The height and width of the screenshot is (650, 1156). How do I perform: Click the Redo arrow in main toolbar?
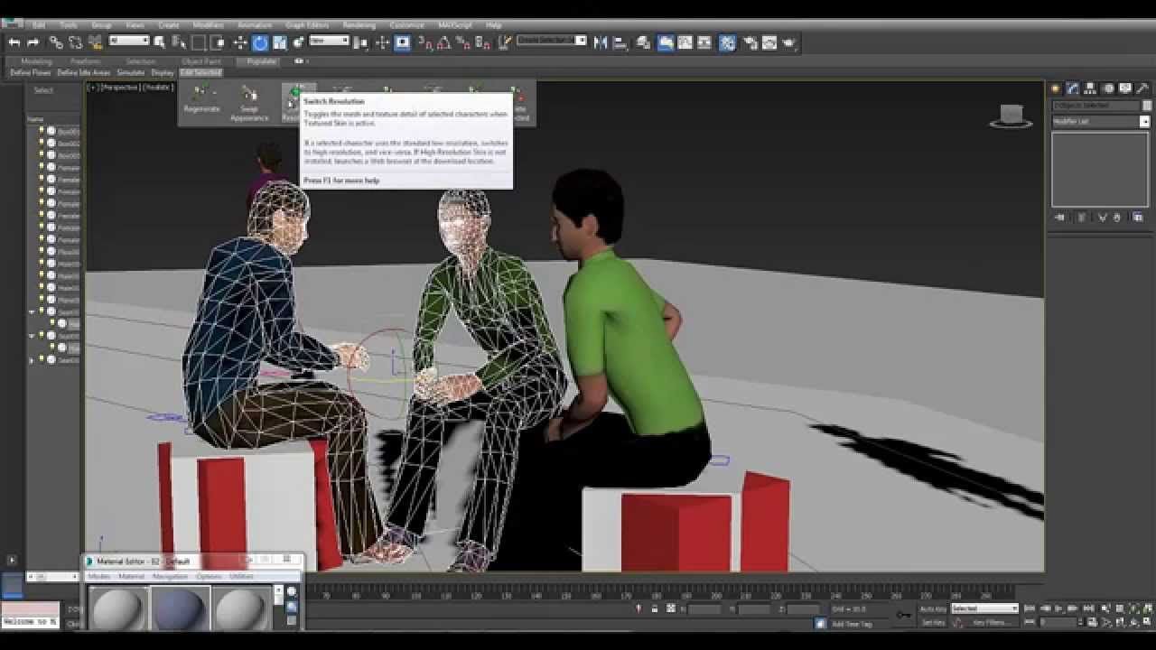tap(33, 42)
